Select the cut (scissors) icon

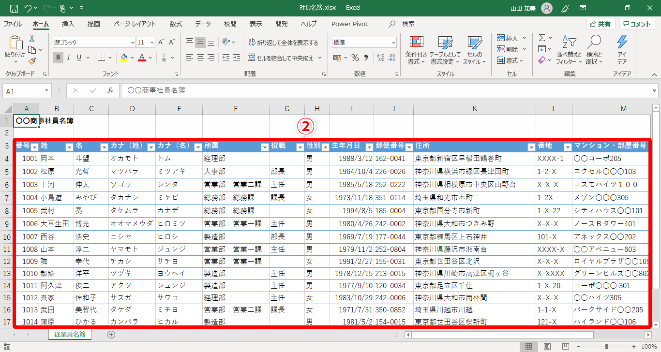(x=32, y=39)
